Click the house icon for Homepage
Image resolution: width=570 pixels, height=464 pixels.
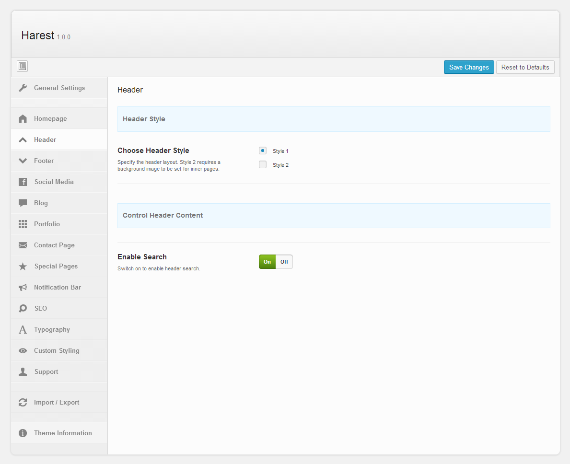point(23,119)
